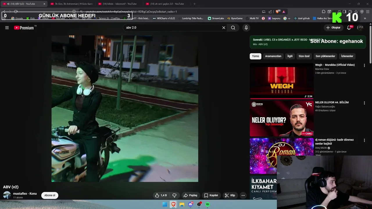Like the video (1,4 B)
Image resolution: width=372 pixels, height=209 pixels.
coord(161,195)
